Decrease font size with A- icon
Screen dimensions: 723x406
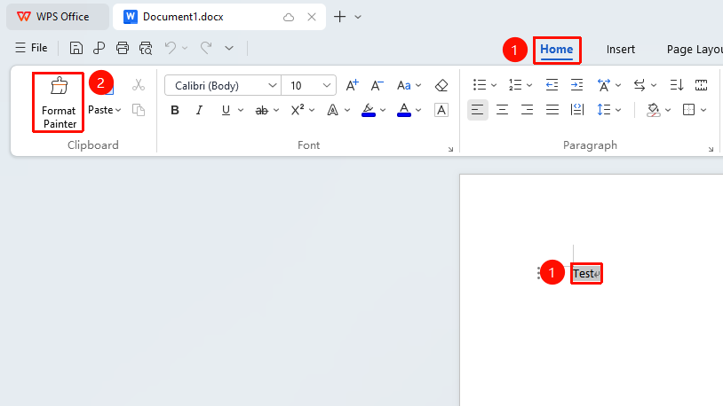377,85
